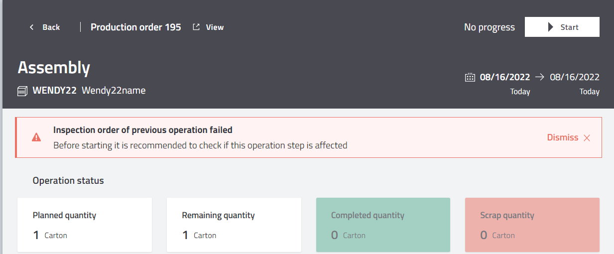
Task: Click the start date 08/16/2022 in bold
Action: [x=505, y=77]
